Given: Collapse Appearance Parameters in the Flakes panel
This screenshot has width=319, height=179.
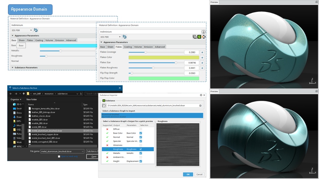Looking at the screenshot, I should coord(101,42).
